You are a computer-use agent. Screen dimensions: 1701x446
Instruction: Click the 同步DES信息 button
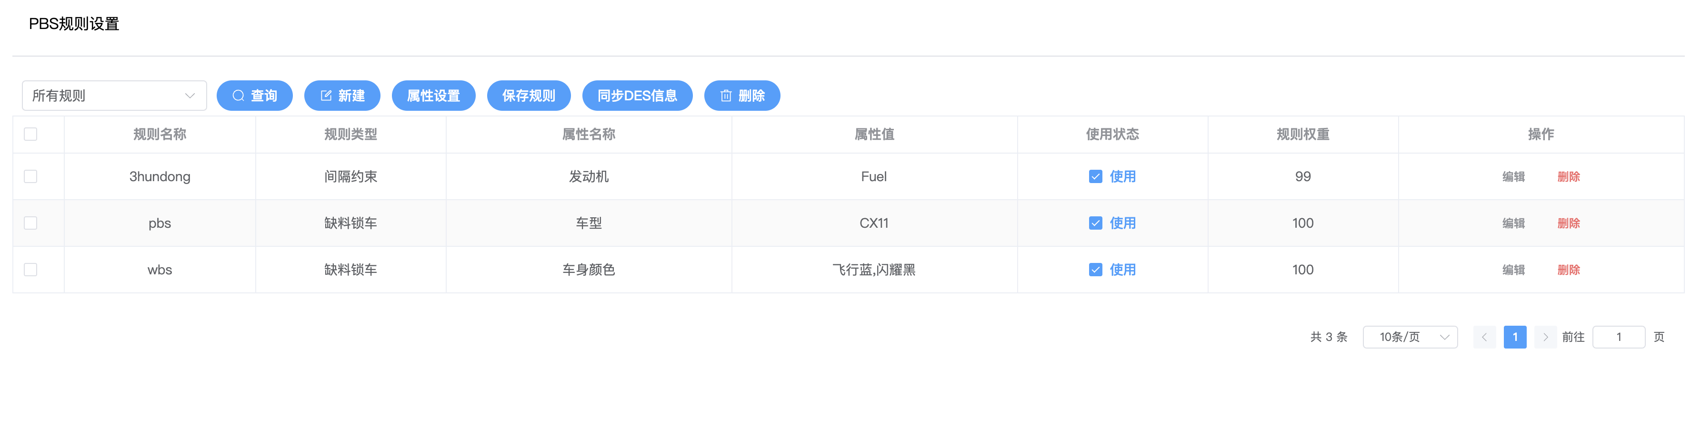(637, 96)
